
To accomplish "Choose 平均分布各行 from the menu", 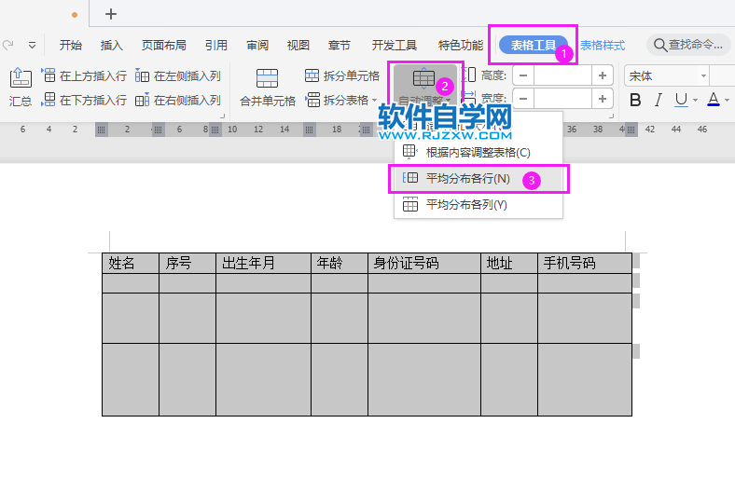I will pos(467,178).
